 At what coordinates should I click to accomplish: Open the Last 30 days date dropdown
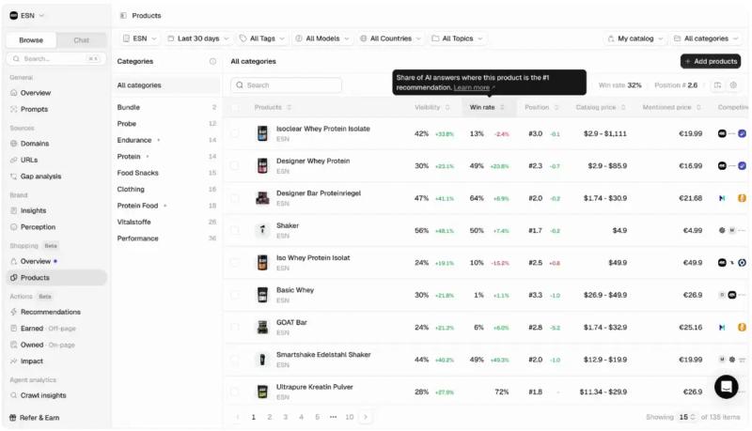(x=197, y=38)
